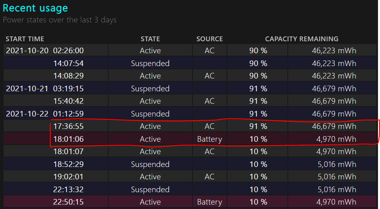Click the 19:02:01 Active state cell
380x209 pixels.
point(150,177)
